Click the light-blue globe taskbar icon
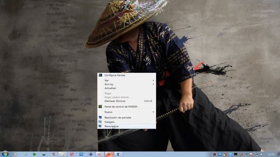Image resolution: width=280 pixels, height=157 pixels. pos(25,154)
